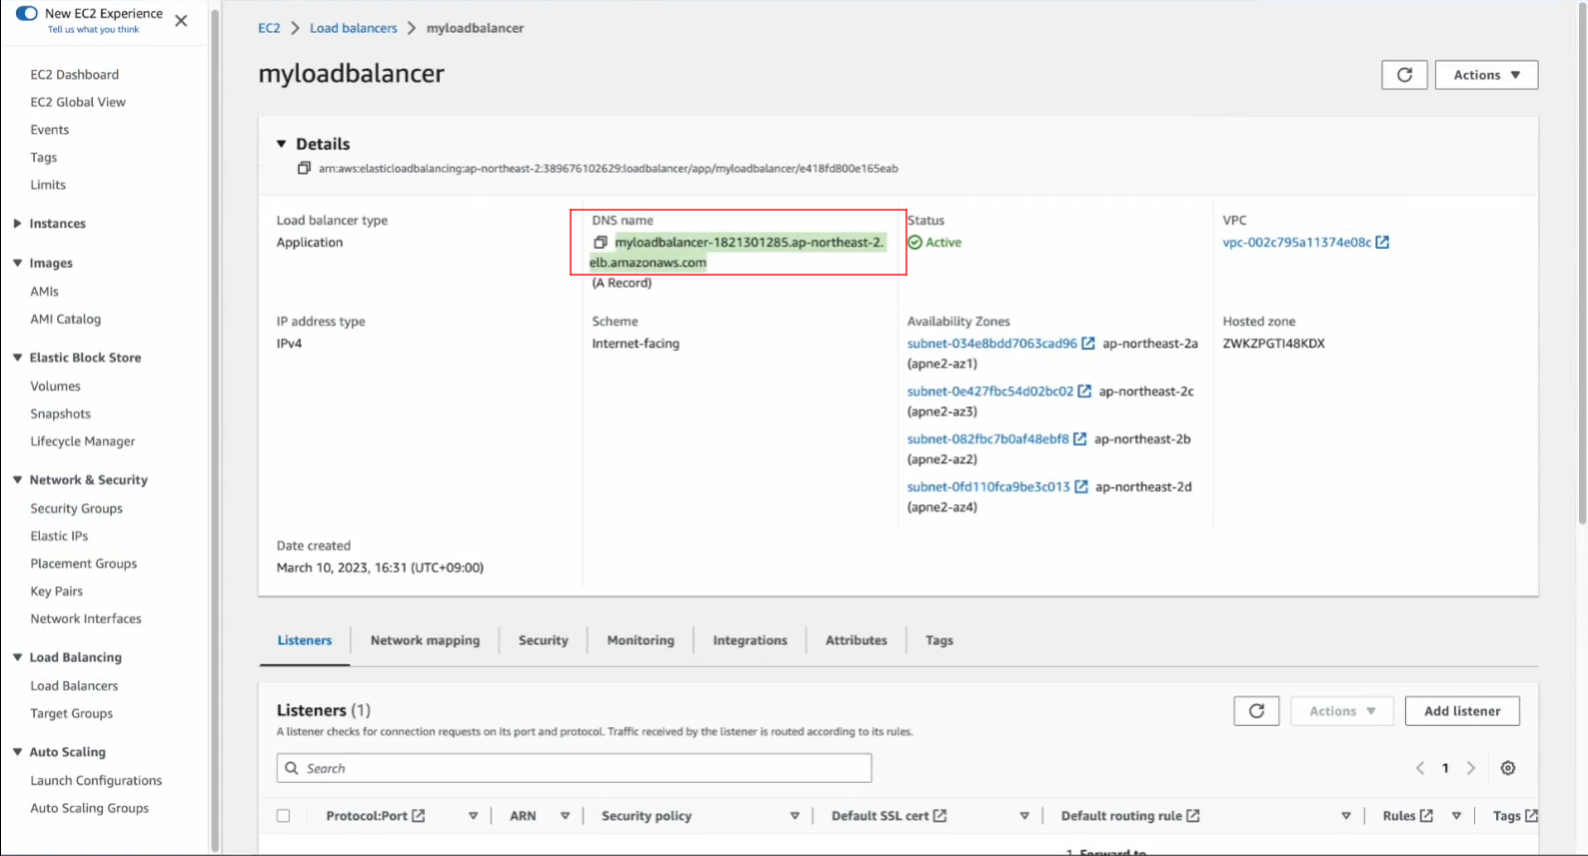Switch to the Integrations tab

[x=750, y=640]
